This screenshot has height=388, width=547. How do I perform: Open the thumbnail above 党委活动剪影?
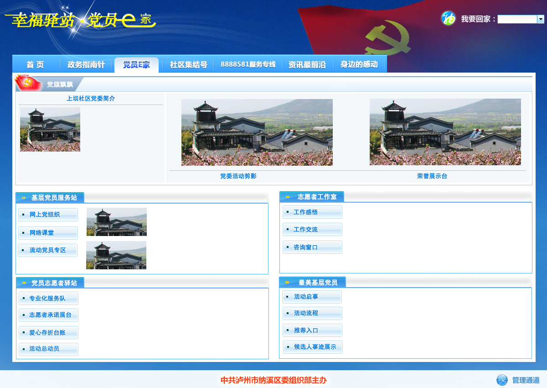point(257,132)
